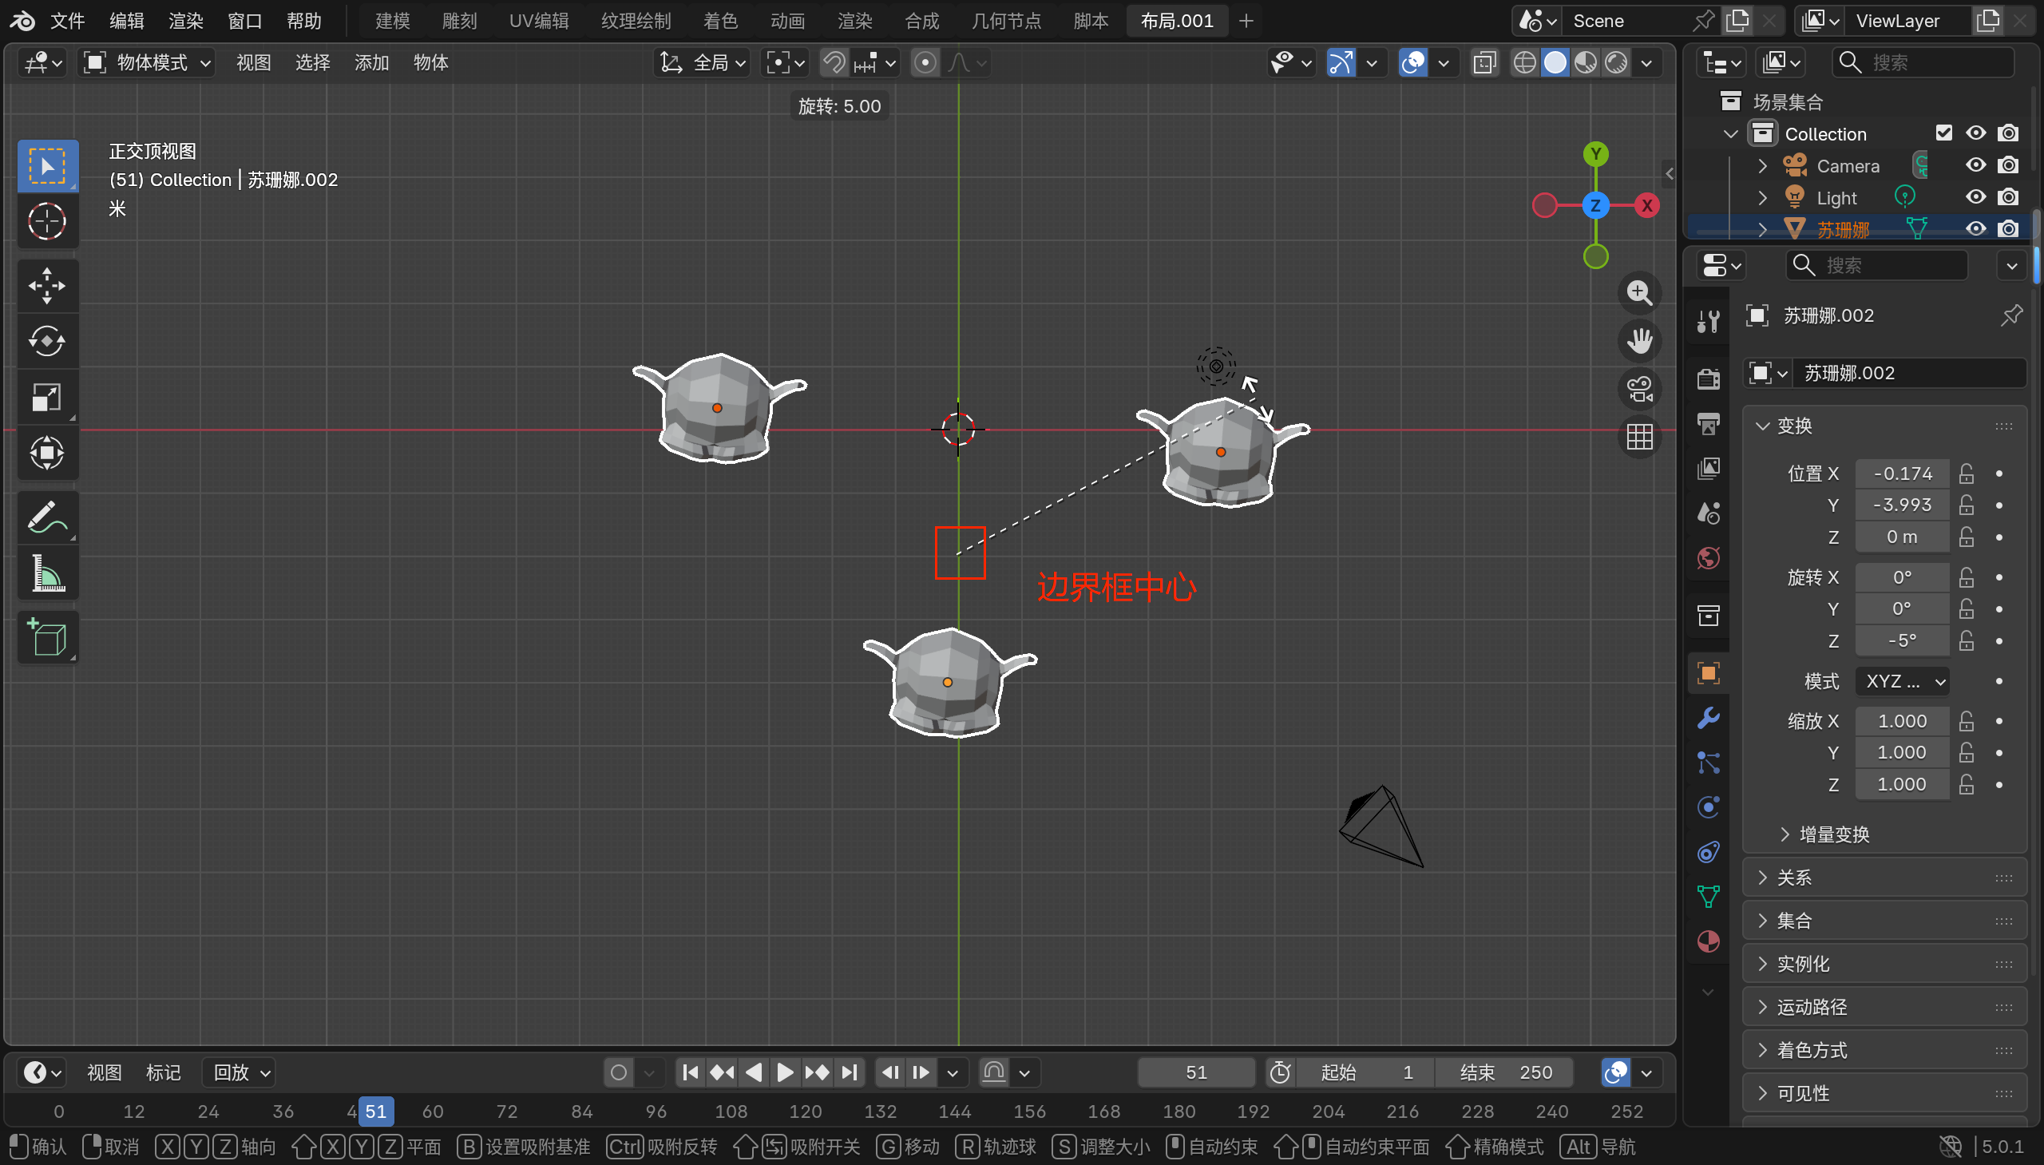Open the 回放 playback popover

point(240,1072)
